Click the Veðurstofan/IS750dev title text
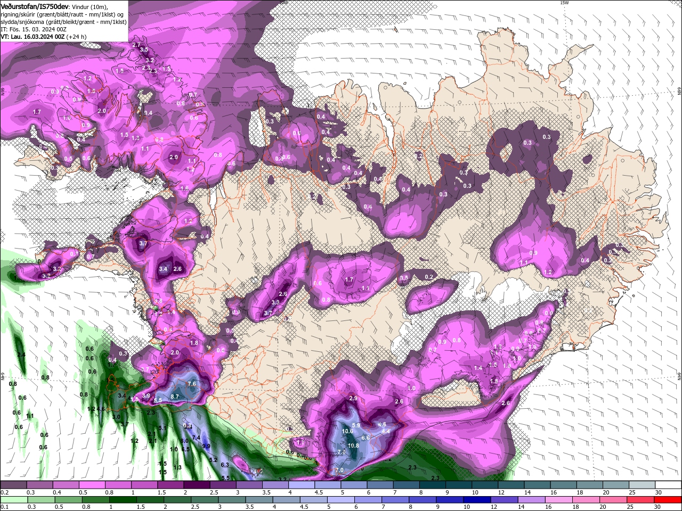The width and height of the screenshot is (682, 511). point(35,6)
